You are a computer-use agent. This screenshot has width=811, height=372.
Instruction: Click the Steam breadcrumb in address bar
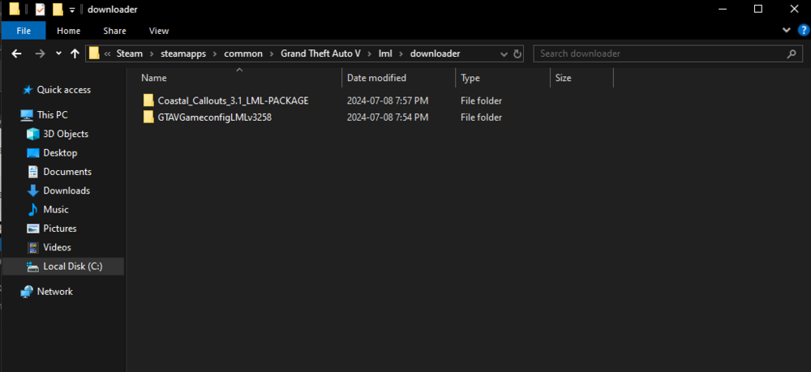tap(129, 53)
